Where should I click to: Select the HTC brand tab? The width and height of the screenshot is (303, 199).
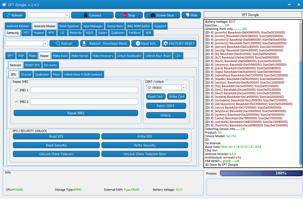tap(26, 33)
